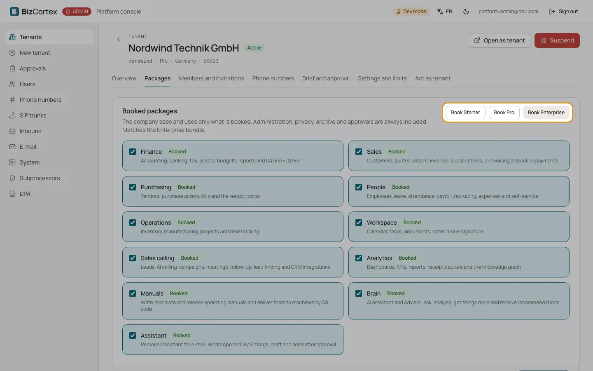The width and height of the screenshot is (593, 371).
Task: Click the Book Pro button
Action: coord(504,113)
